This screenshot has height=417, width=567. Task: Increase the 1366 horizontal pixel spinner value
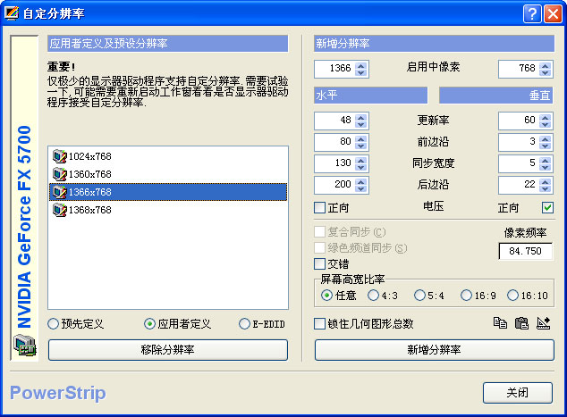361,65
